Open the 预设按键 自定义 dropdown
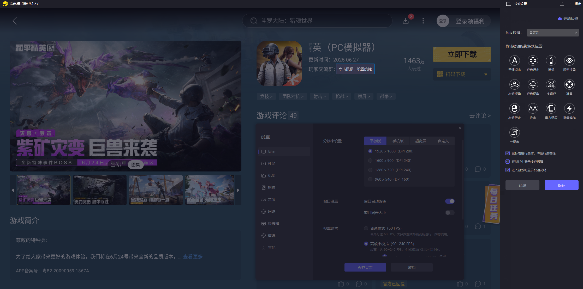 click(x=553, y=33)
